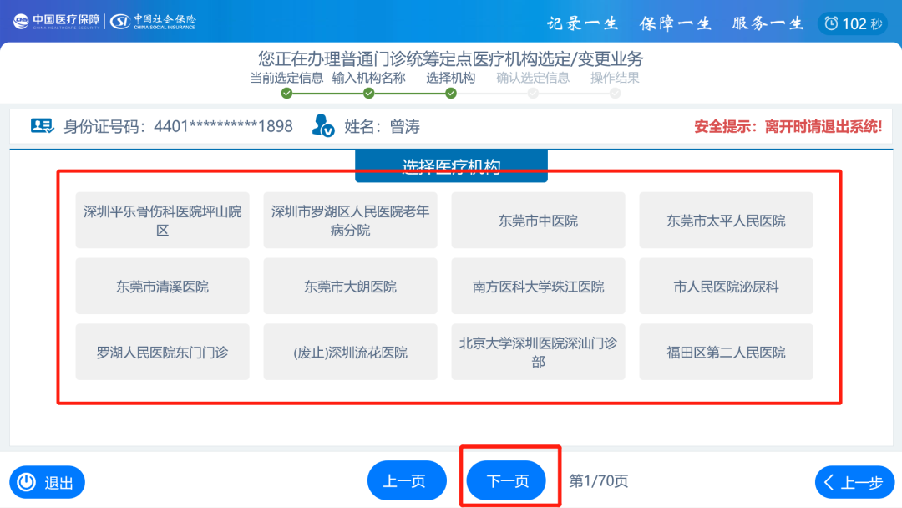
Task: Select 东莞市中医院 from hospital list
Action: 538,220
